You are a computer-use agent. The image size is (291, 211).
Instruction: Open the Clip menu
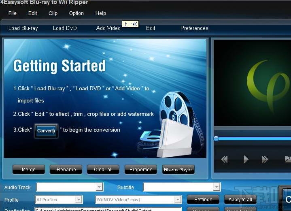(x=53, y=13)
